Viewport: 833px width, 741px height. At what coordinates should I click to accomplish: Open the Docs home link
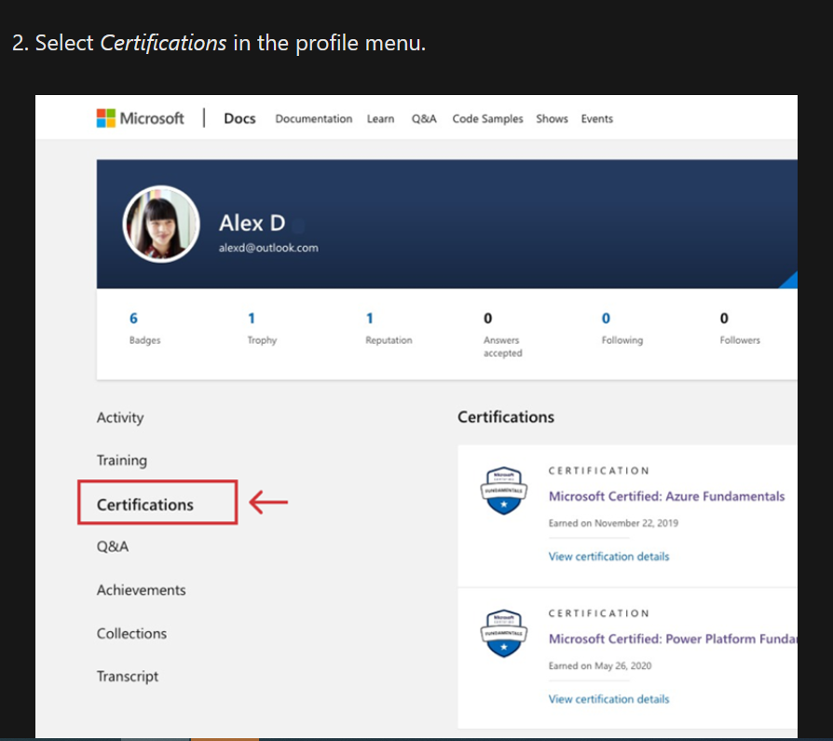pos(239,118)
